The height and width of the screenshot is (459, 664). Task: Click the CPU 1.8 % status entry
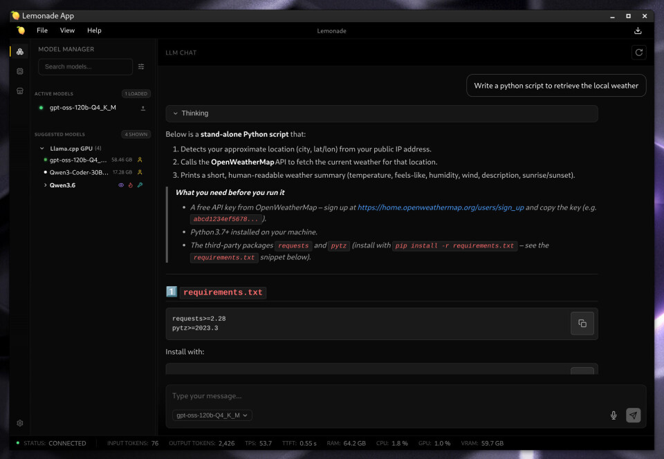coord(392,443)
